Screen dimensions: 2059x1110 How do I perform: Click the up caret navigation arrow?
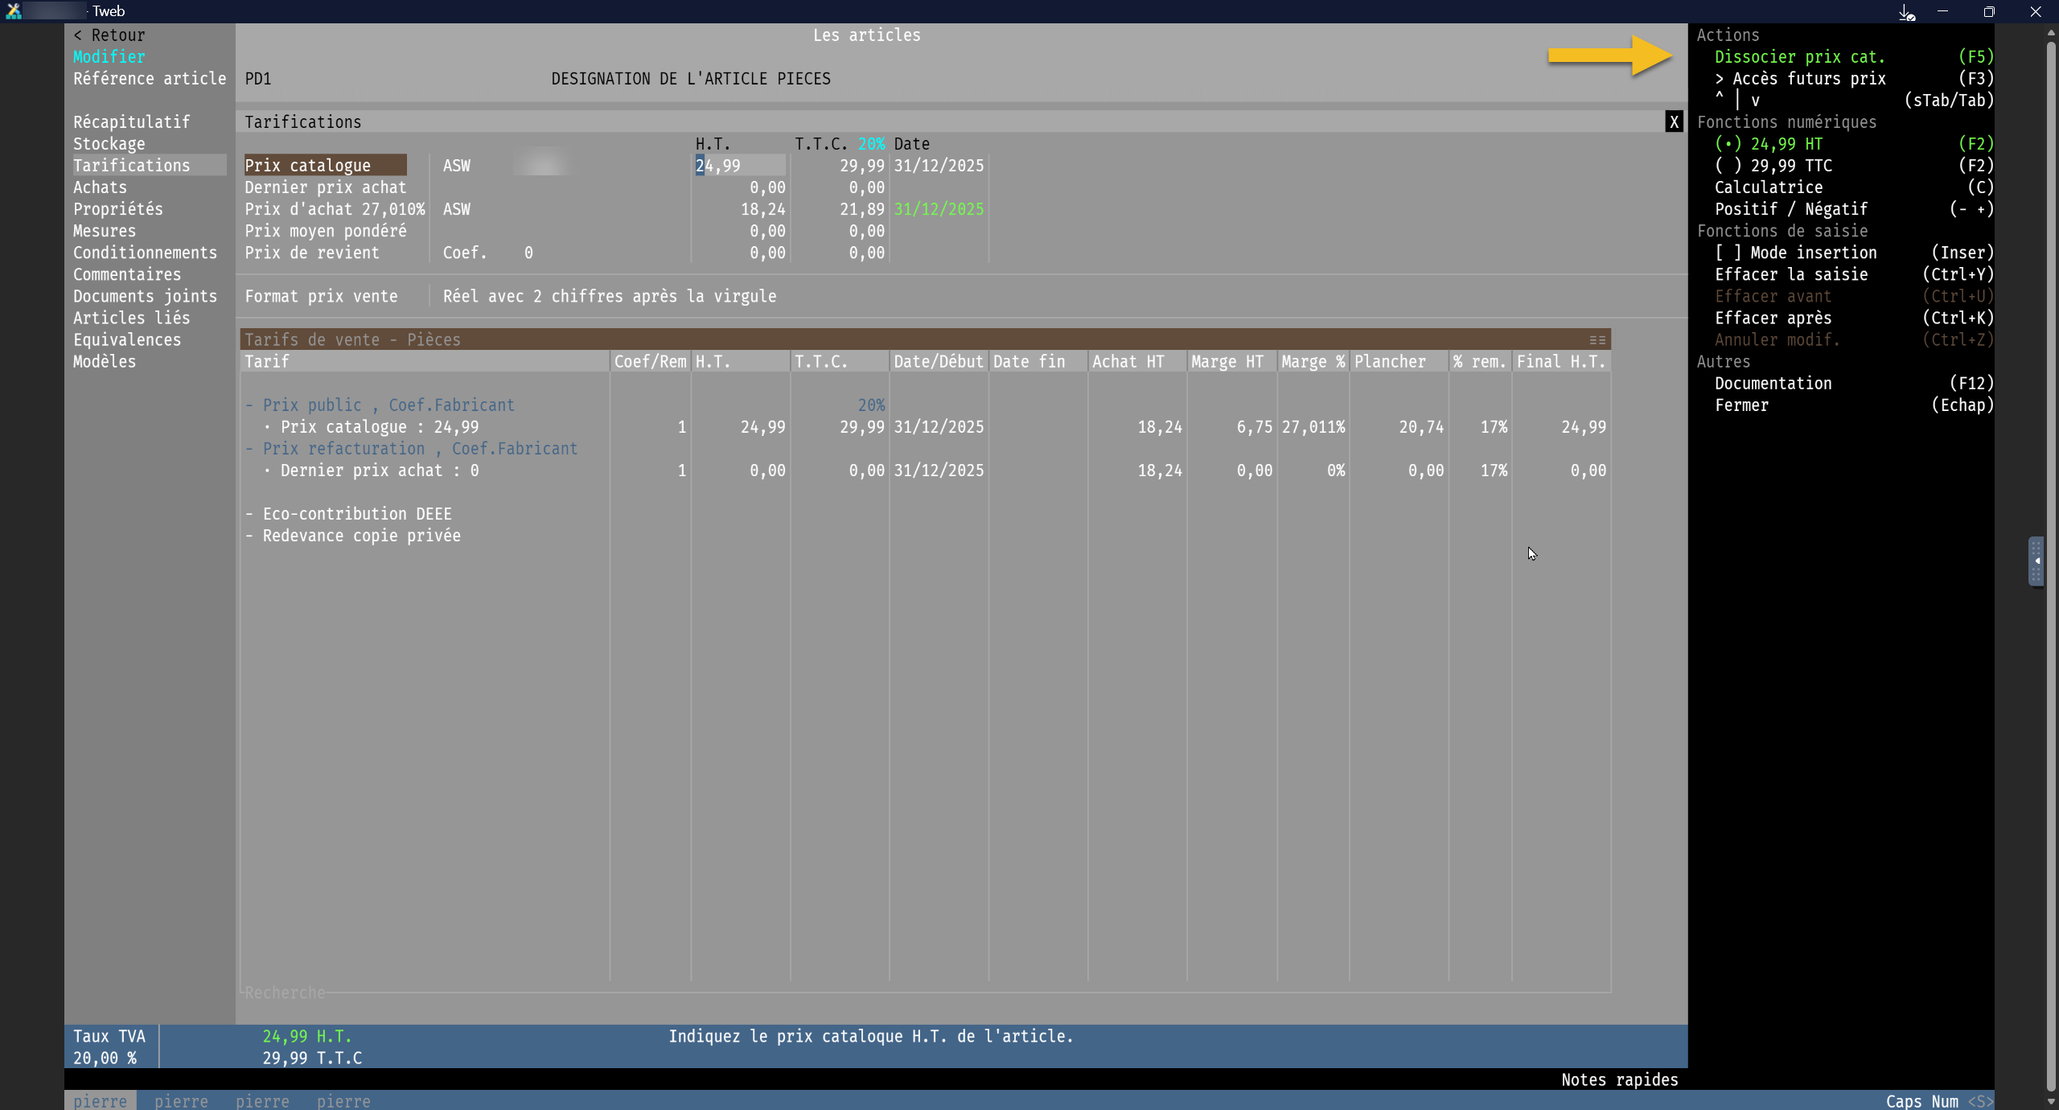[1720, 97]
